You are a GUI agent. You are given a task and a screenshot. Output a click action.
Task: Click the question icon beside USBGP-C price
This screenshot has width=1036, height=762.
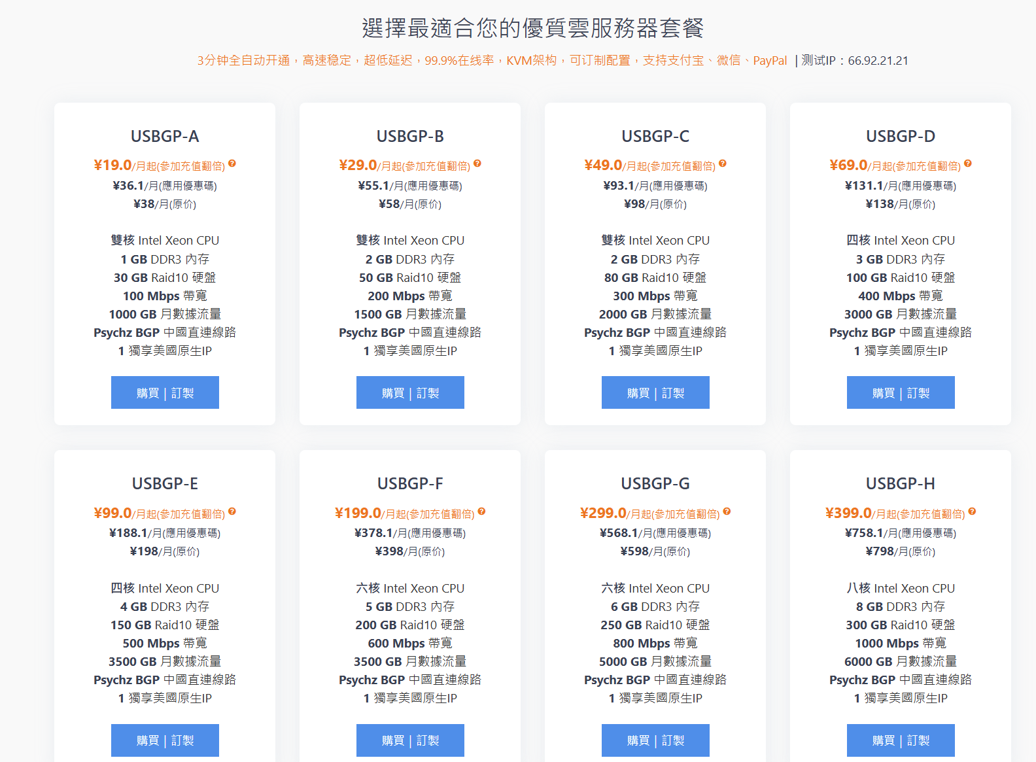723,164
